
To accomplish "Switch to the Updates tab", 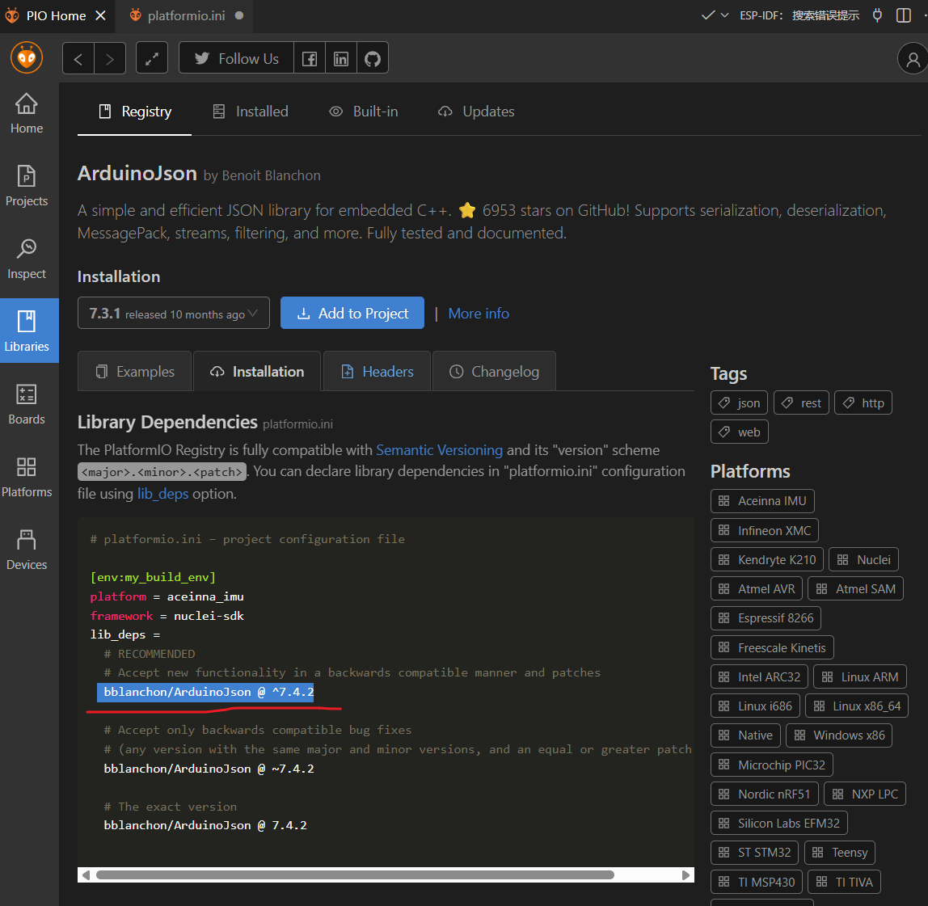I will pyautogui.click(x=476, y=112).
